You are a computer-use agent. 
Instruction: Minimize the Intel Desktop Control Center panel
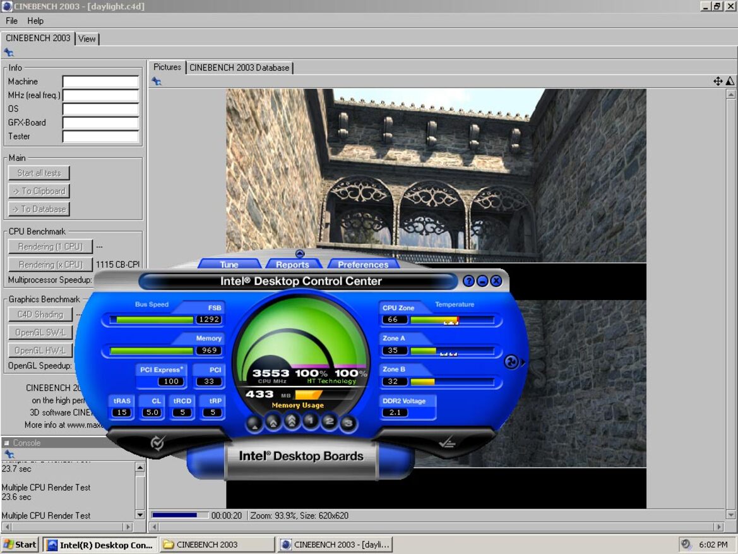click(x=482, y=281)
